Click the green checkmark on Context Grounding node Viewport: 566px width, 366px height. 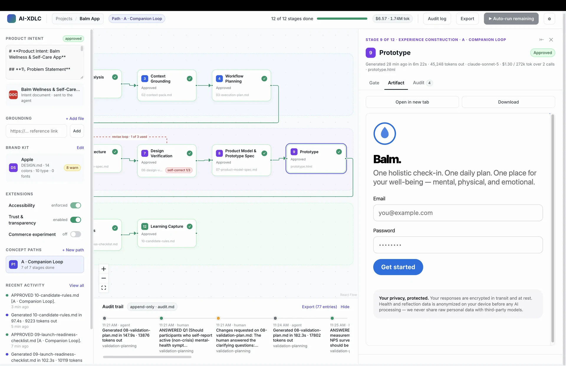pos(190,79)
